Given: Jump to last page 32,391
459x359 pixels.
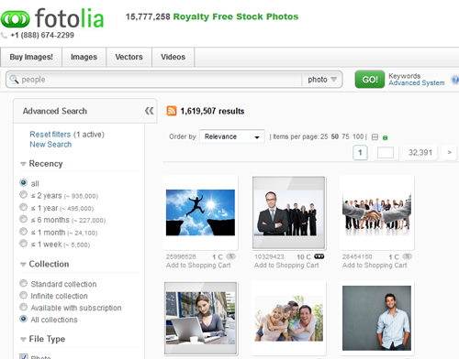Looking at the screenshot, I should point(420,153).
